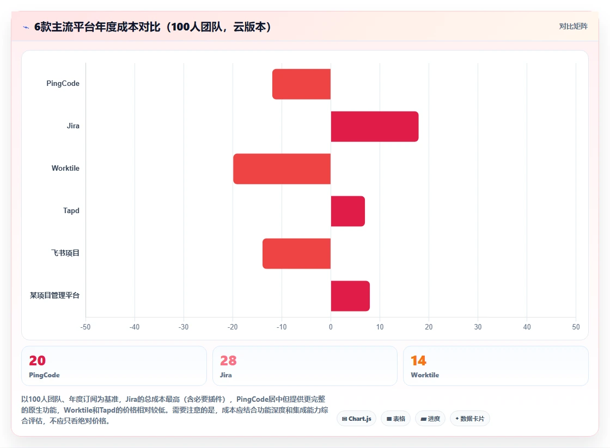This screenshot has height=448, width=610.
Task: Click the Chart.js tag chip
Action: point(356,419)
